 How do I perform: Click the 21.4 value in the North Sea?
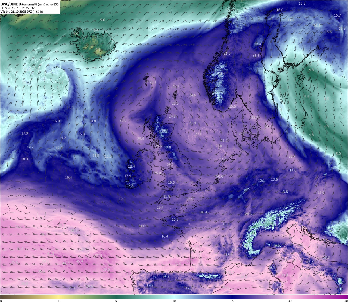coord(192,123)
